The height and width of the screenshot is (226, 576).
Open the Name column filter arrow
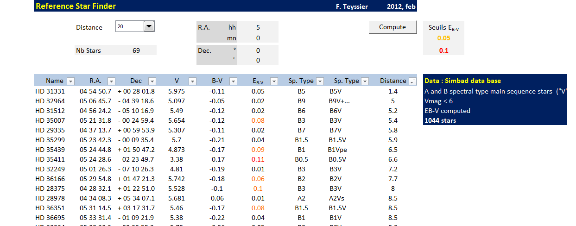pyautogui.click(x=70, y=81)
